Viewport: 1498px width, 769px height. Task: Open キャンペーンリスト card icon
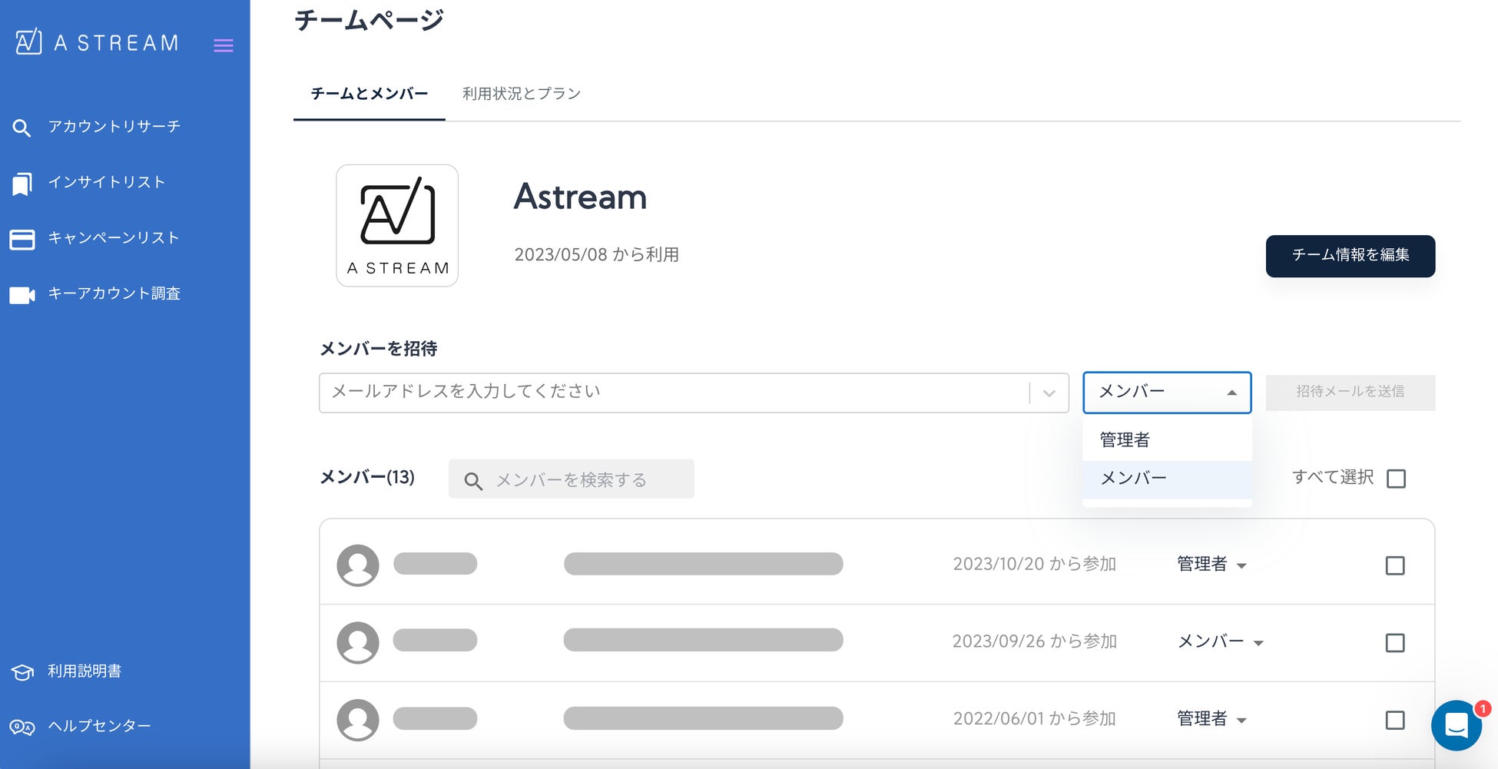tap(22, 240)
